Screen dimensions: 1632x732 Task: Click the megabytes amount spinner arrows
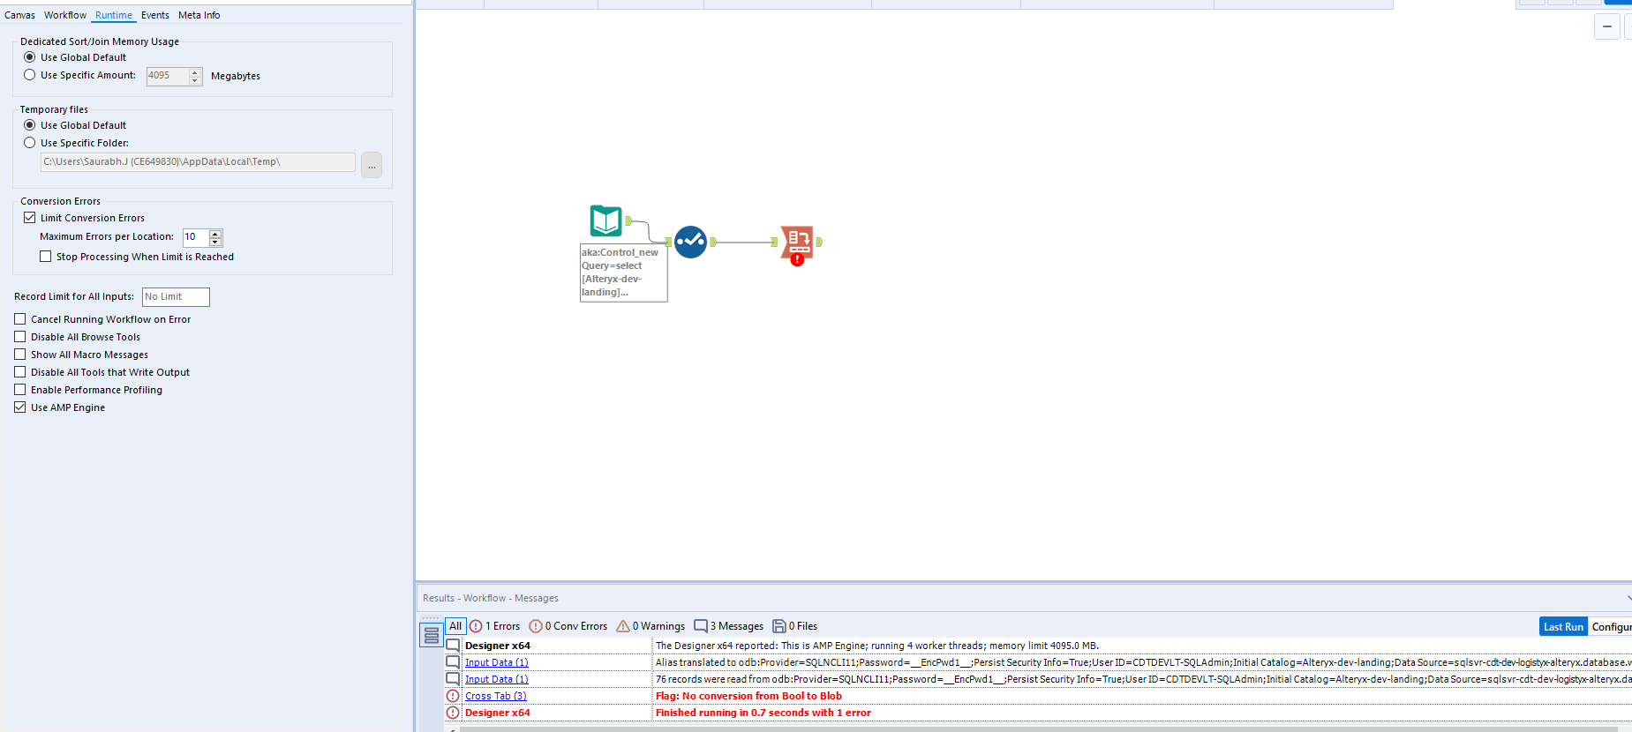[196, 76]
